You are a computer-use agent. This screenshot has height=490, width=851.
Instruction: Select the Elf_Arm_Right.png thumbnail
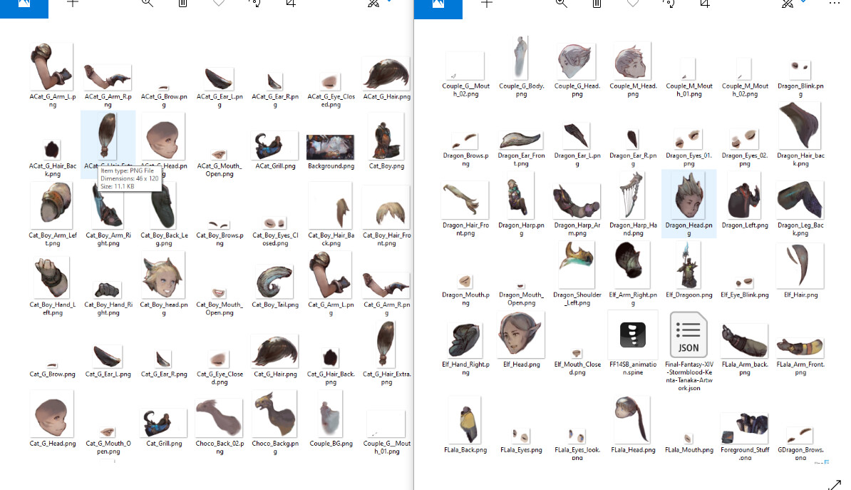tap(632, 265)
